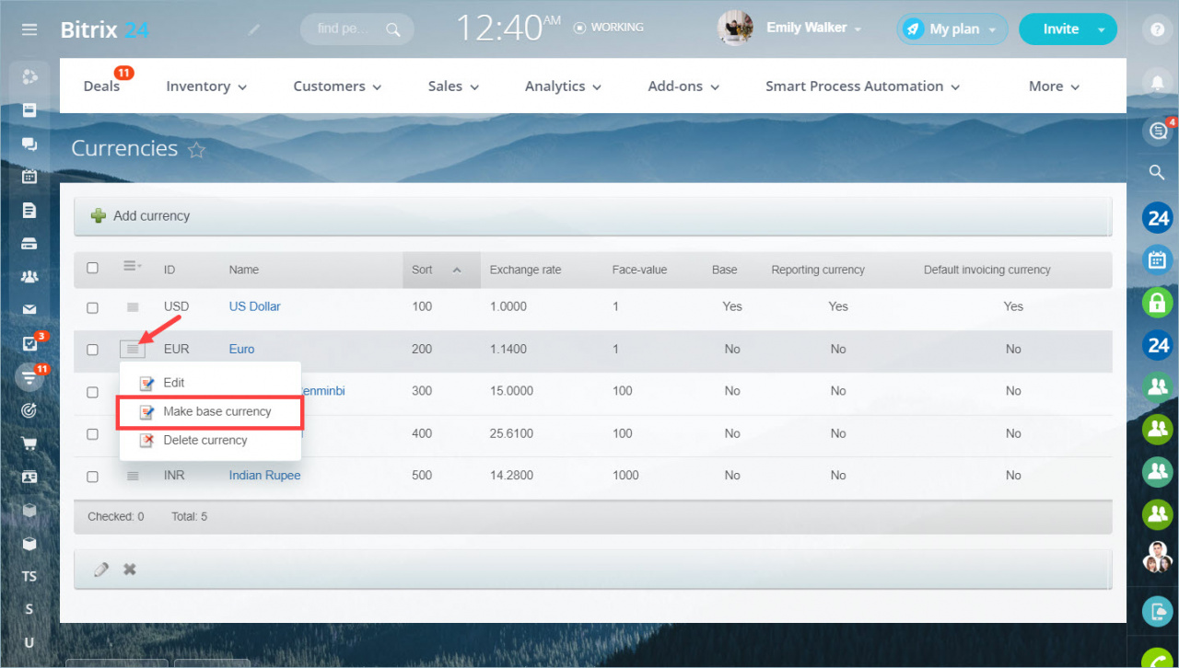
Task: Click the find people search field
Action: pos(357,29)
